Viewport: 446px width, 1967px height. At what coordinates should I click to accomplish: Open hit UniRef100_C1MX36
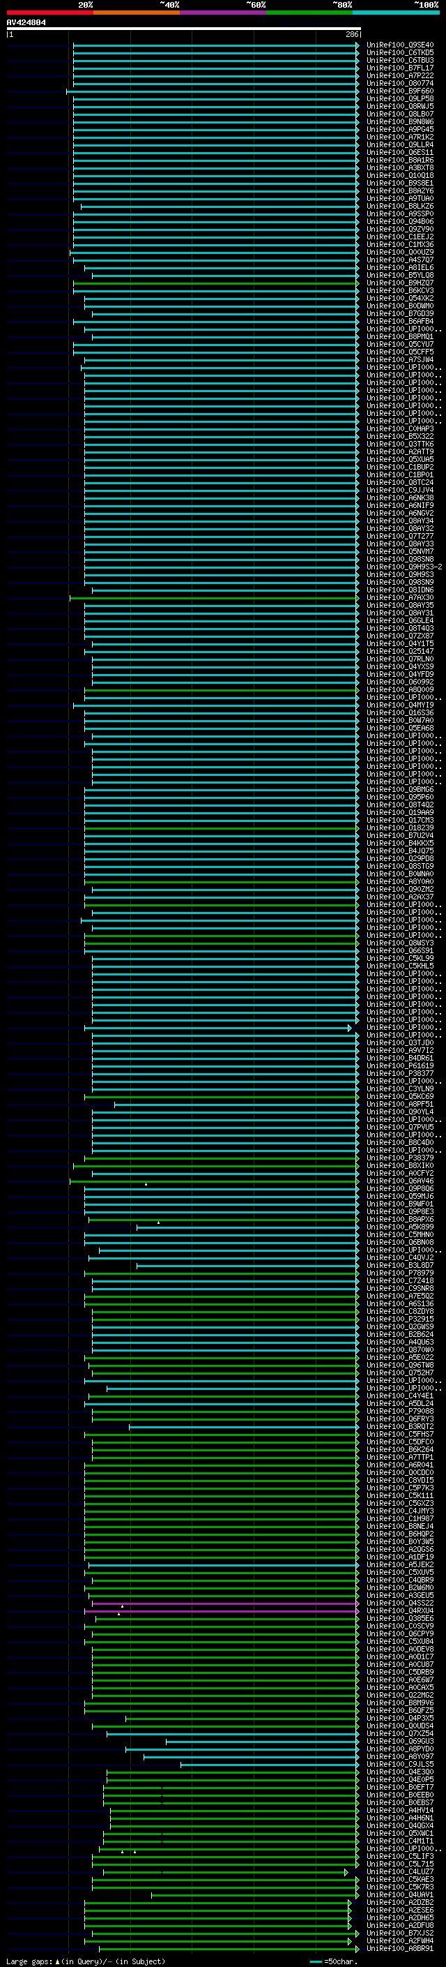tap(400, 244)
